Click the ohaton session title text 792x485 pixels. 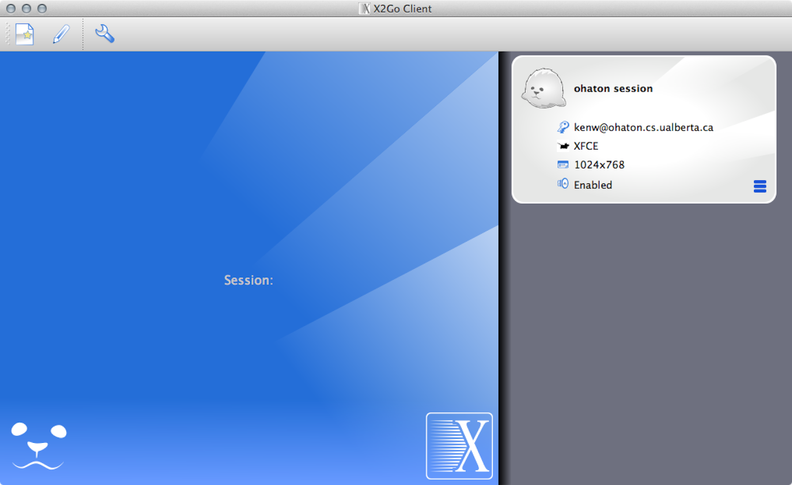tap(613, 88)
